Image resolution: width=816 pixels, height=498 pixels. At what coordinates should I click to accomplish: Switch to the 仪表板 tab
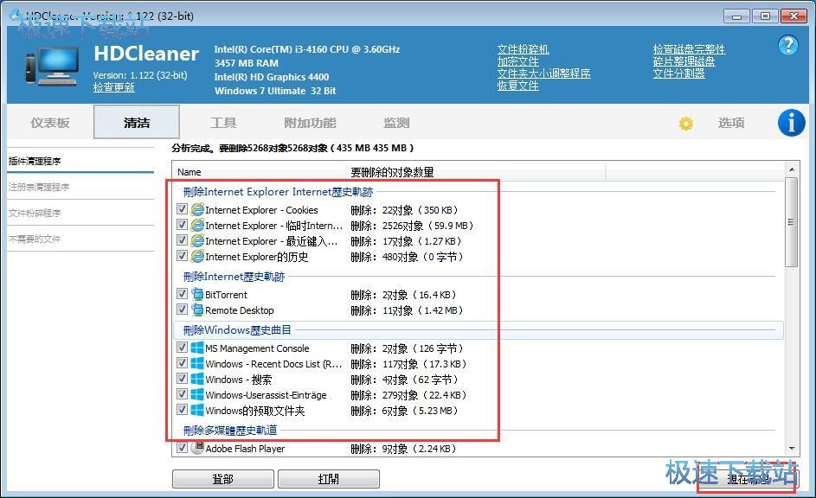[x=50, y=123]
